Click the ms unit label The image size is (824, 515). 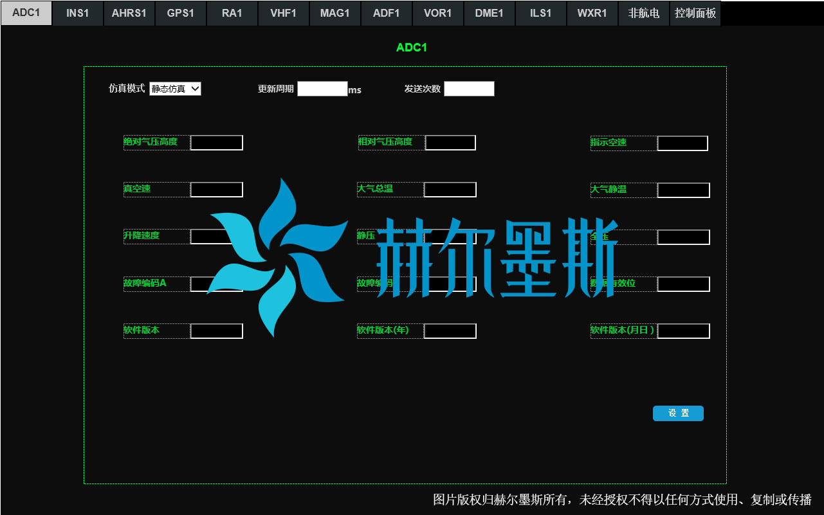[354, 91]
